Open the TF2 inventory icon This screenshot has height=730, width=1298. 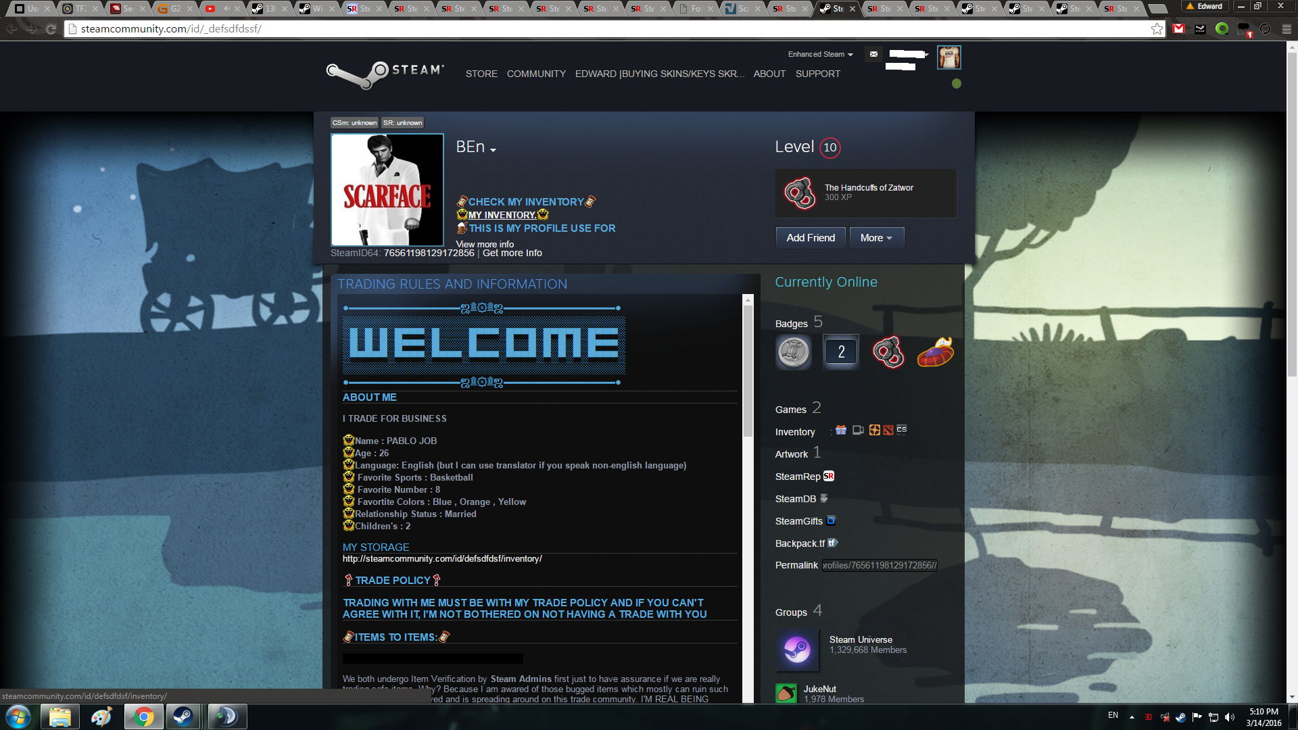click(x=874, y=430)
